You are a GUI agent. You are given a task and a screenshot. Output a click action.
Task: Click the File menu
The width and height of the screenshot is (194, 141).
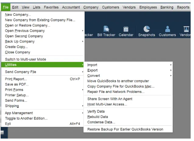point(5,7)
